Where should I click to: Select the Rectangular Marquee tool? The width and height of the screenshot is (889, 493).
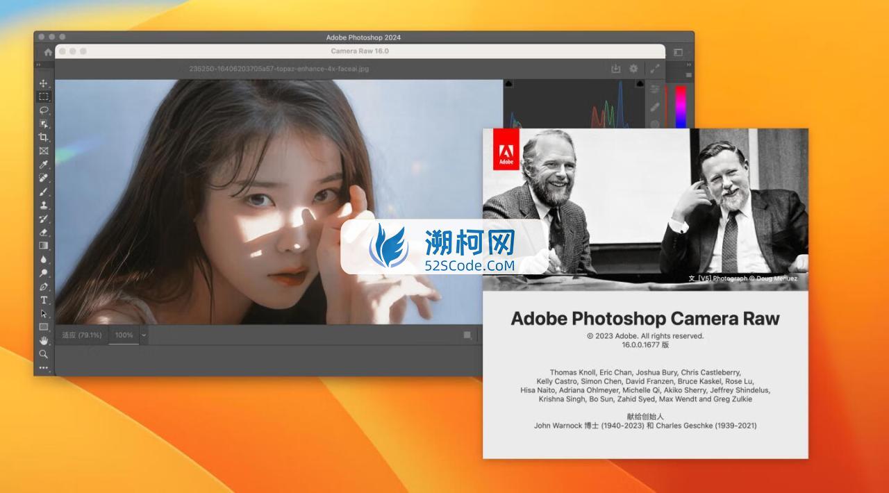pos(44,97)
